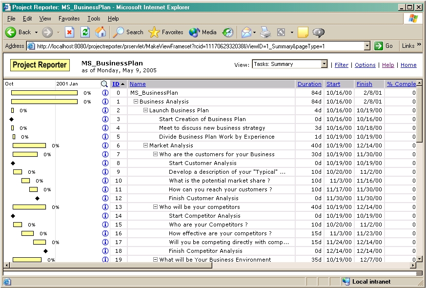426x288 pixels.
Task: Open the Favorites star panel
Action: click(166, 32)
